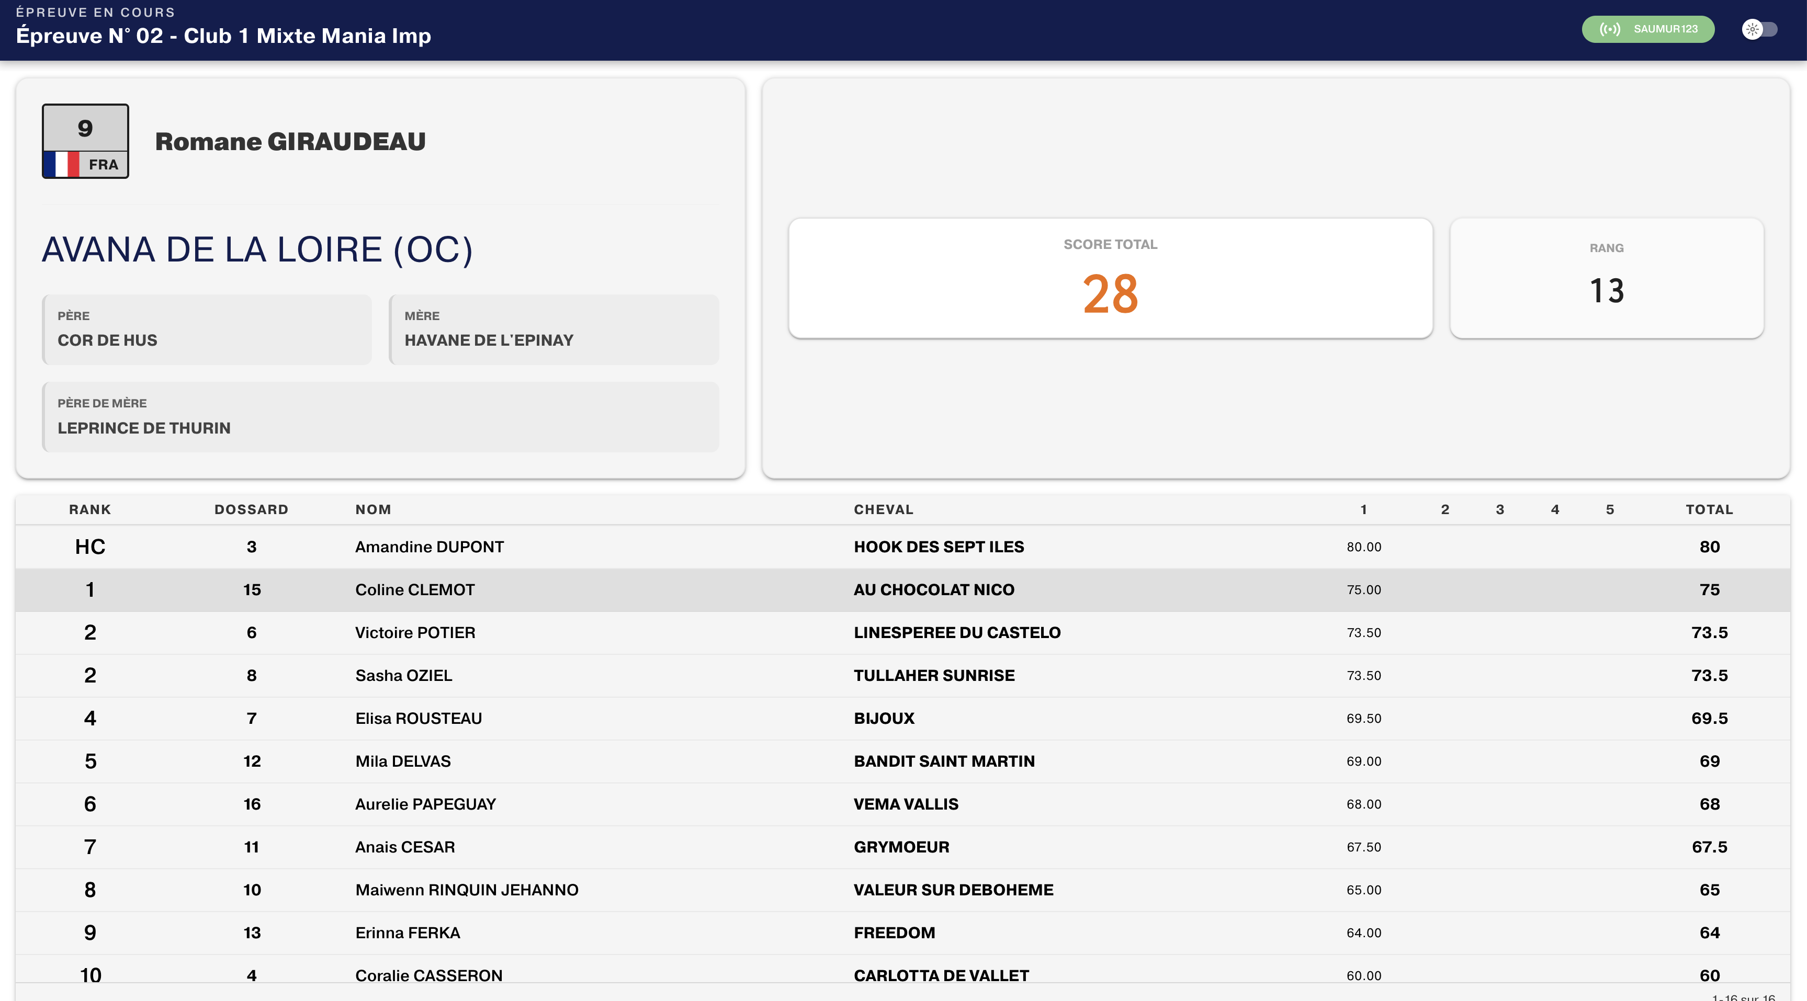Screen dimensions: 1807x1001
Task: Click the NOM column header
Action: pos(373,509)
